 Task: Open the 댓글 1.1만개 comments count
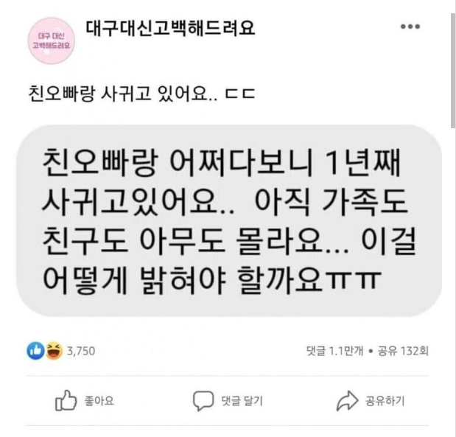(x=334, y=351)
